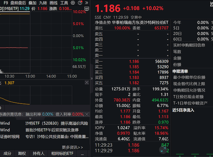The height and width of the screenshot is (157, 213).
Task: Open the 申赎清单 section header
Action: [180, 71]
